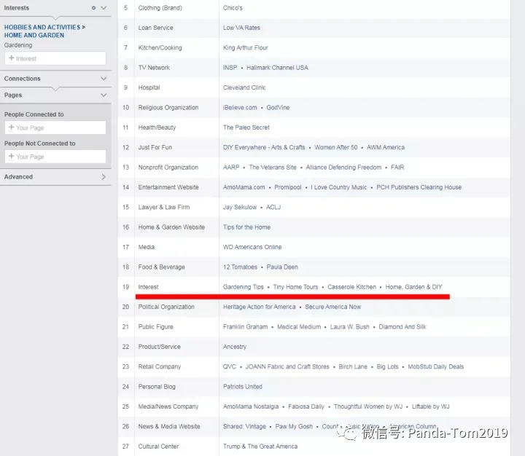Open the Hallmark Channel USA link
The image size is (525, 456).
click(277, 68)
